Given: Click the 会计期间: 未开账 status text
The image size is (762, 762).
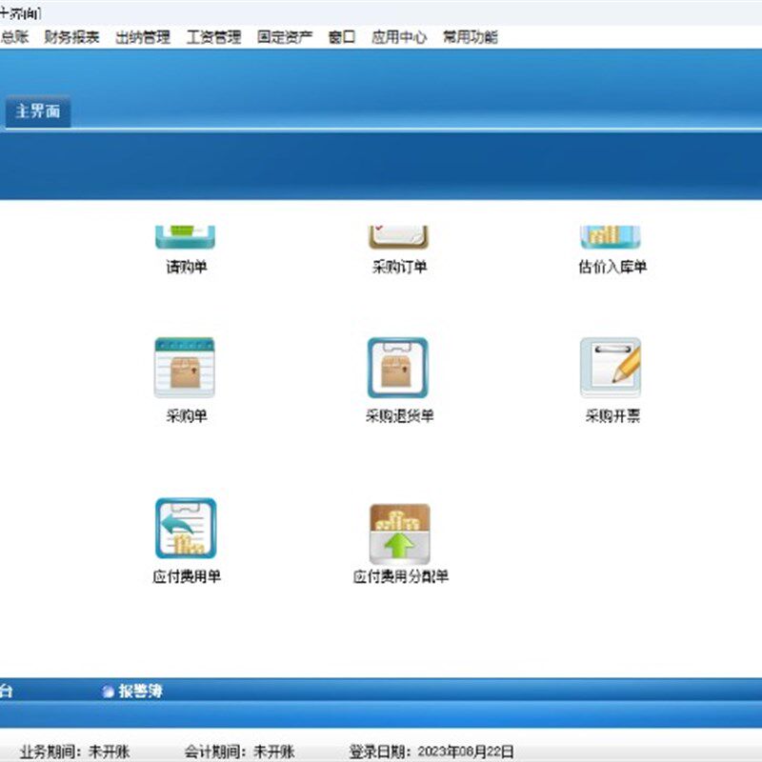Looking at the screenshot, I should click(x=240, y=752).
